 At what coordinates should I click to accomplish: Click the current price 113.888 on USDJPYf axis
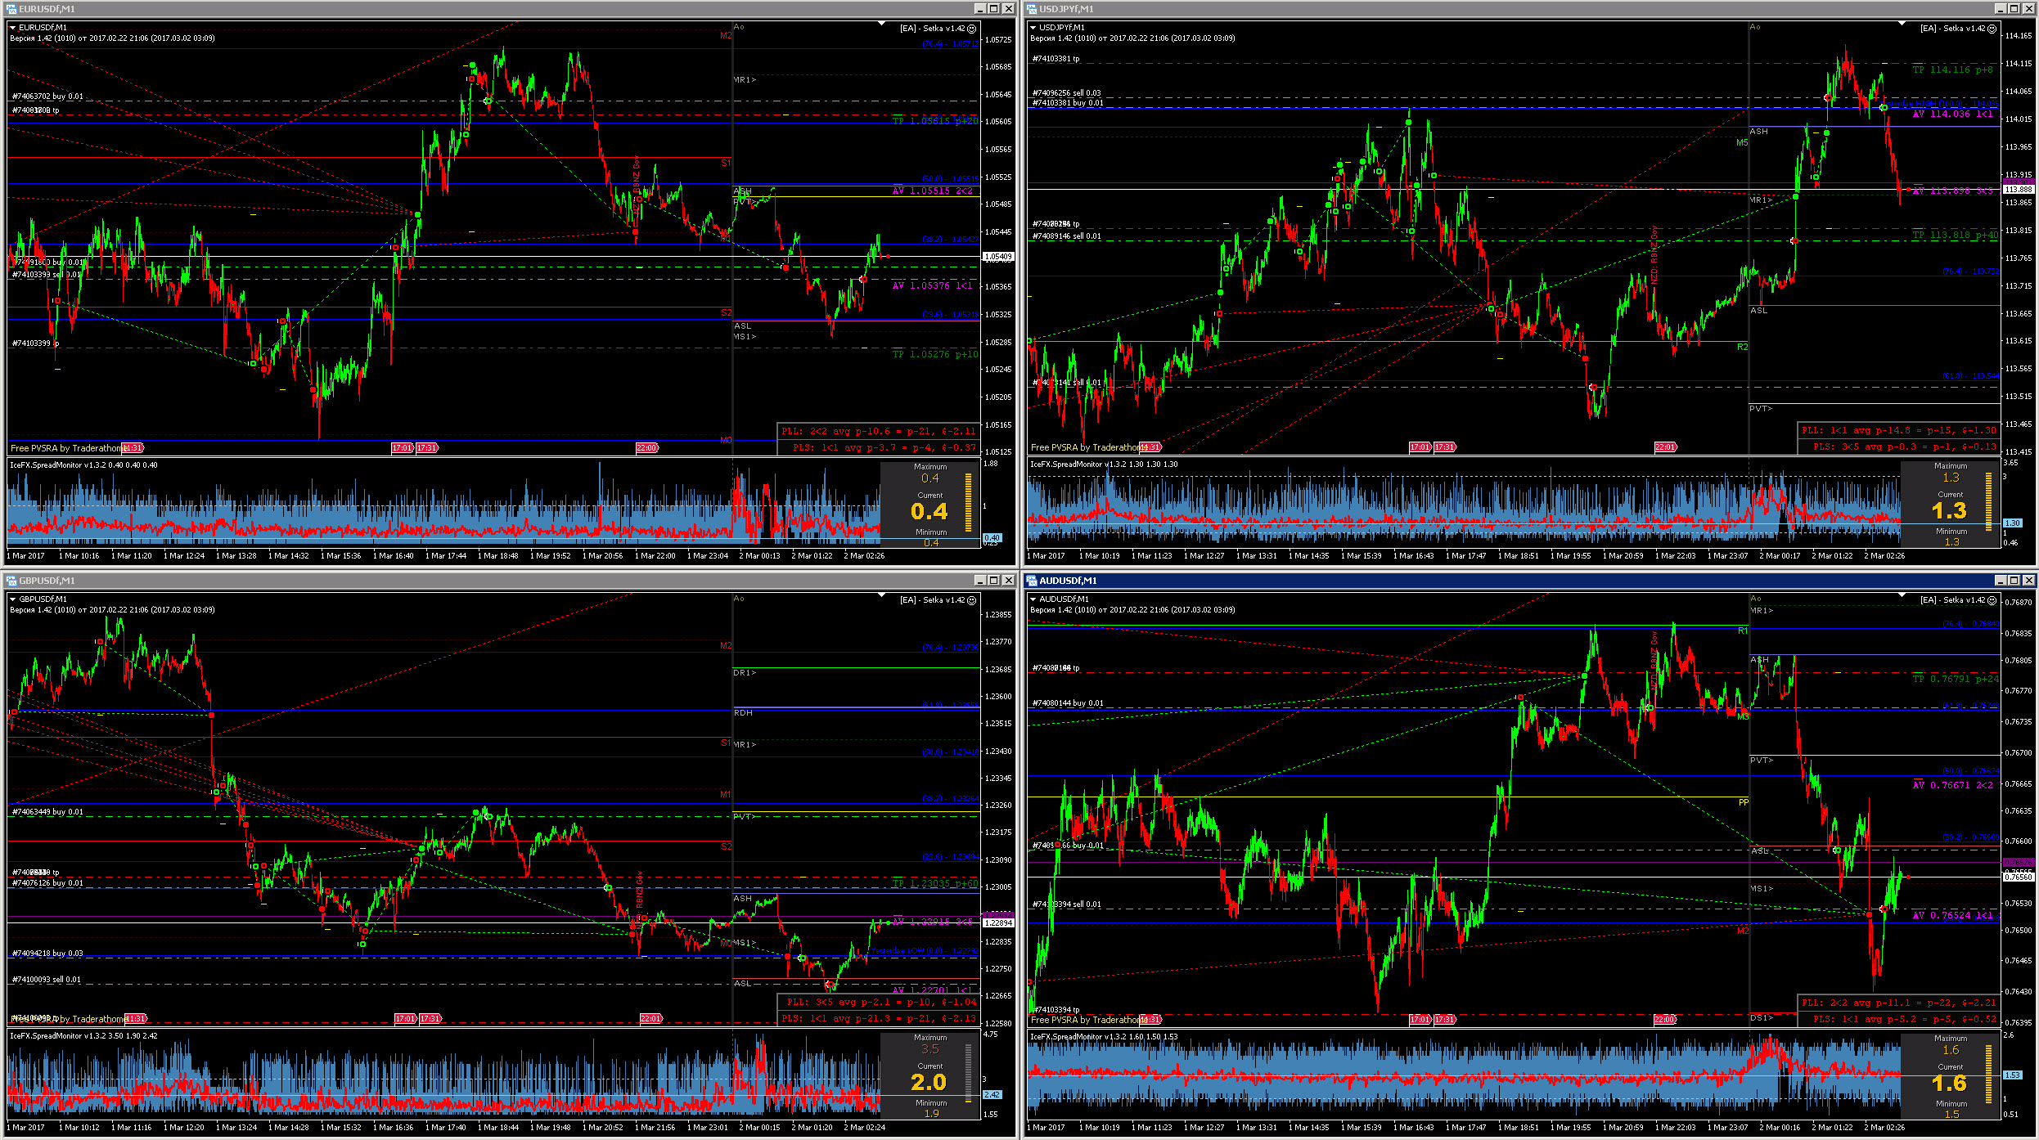(x=2019, y=190)
